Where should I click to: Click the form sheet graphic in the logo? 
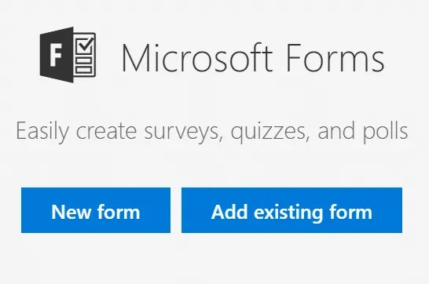tap(85, 55)
